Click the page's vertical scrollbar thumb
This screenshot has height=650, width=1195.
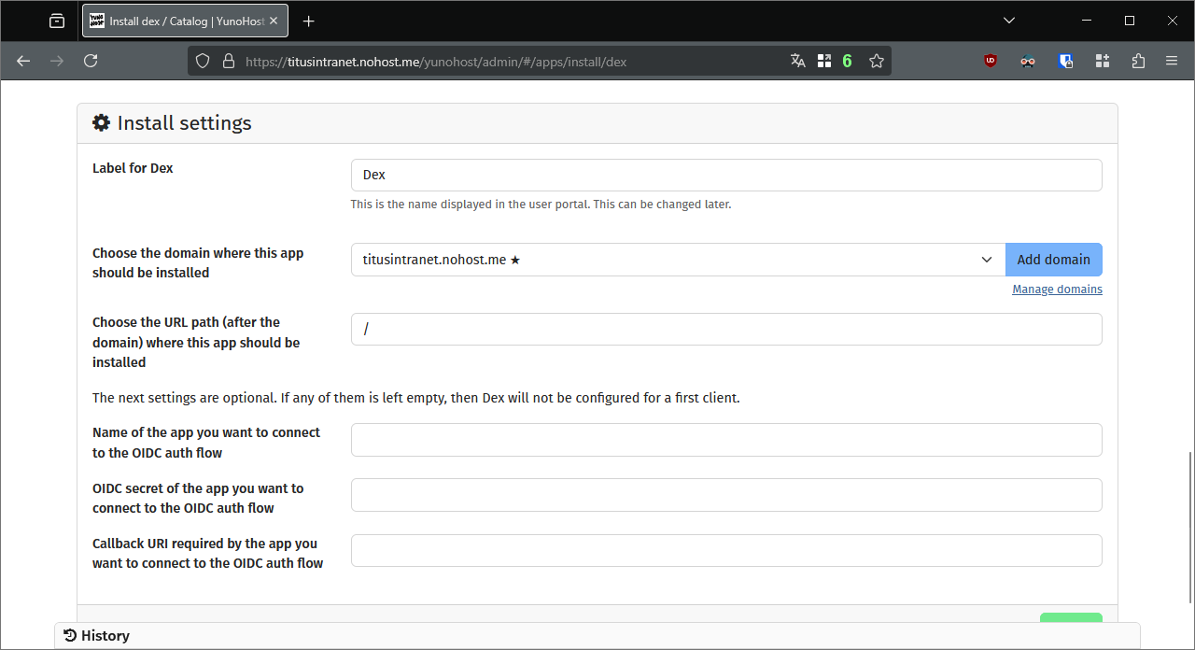[1189, 528]
